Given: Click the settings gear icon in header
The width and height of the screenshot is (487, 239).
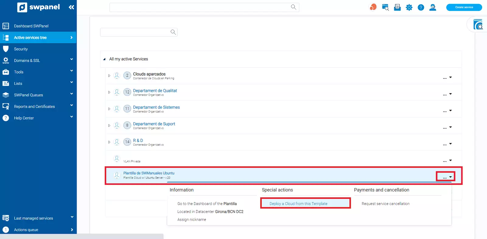Looking at the screenshot, I should 409,7.
